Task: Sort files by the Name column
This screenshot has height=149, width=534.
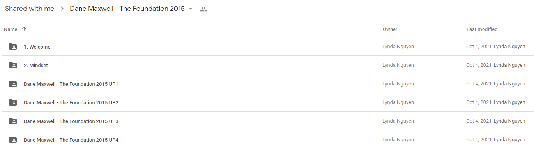Action: coord(11,29)
